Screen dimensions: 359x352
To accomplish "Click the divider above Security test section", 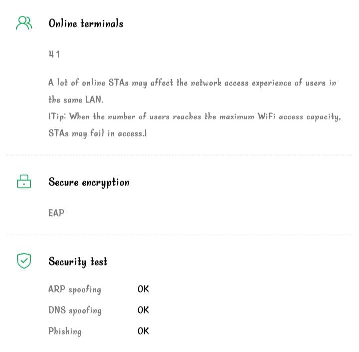I will (179, 235).
